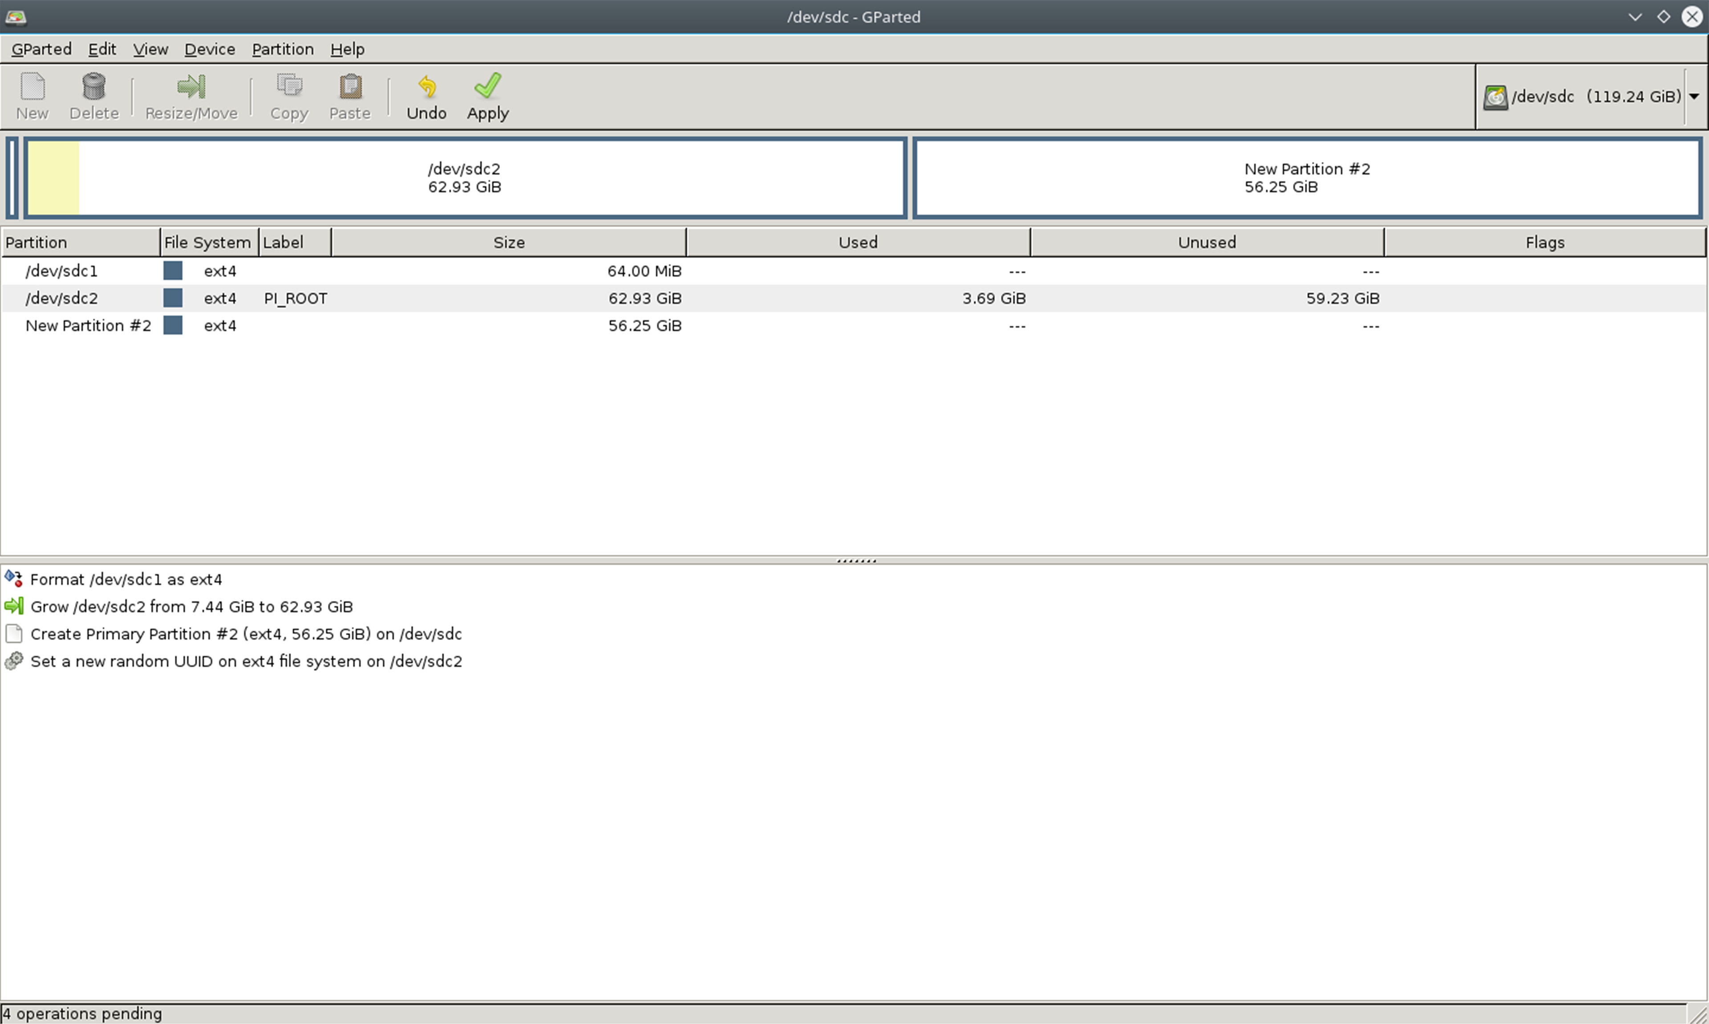
Task: Click the yellow used-space area of /dev/sdc2
Action: coord(53,178)
